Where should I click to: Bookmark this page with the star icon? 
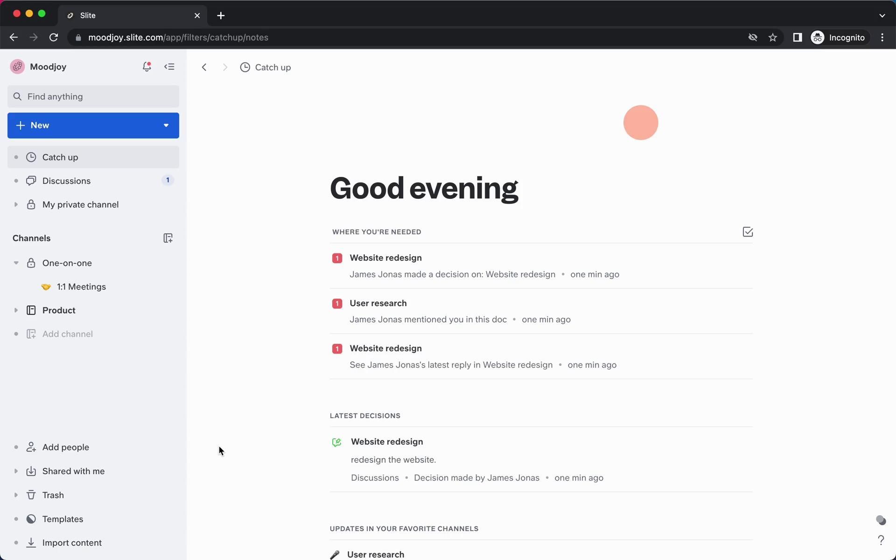773,37
